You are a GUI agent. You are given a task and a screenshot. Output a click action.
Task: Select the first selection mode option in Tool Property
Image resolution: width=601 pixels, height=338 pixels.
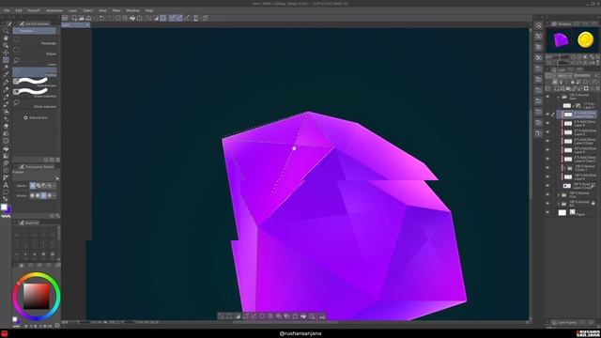click(x=33, y=186)
